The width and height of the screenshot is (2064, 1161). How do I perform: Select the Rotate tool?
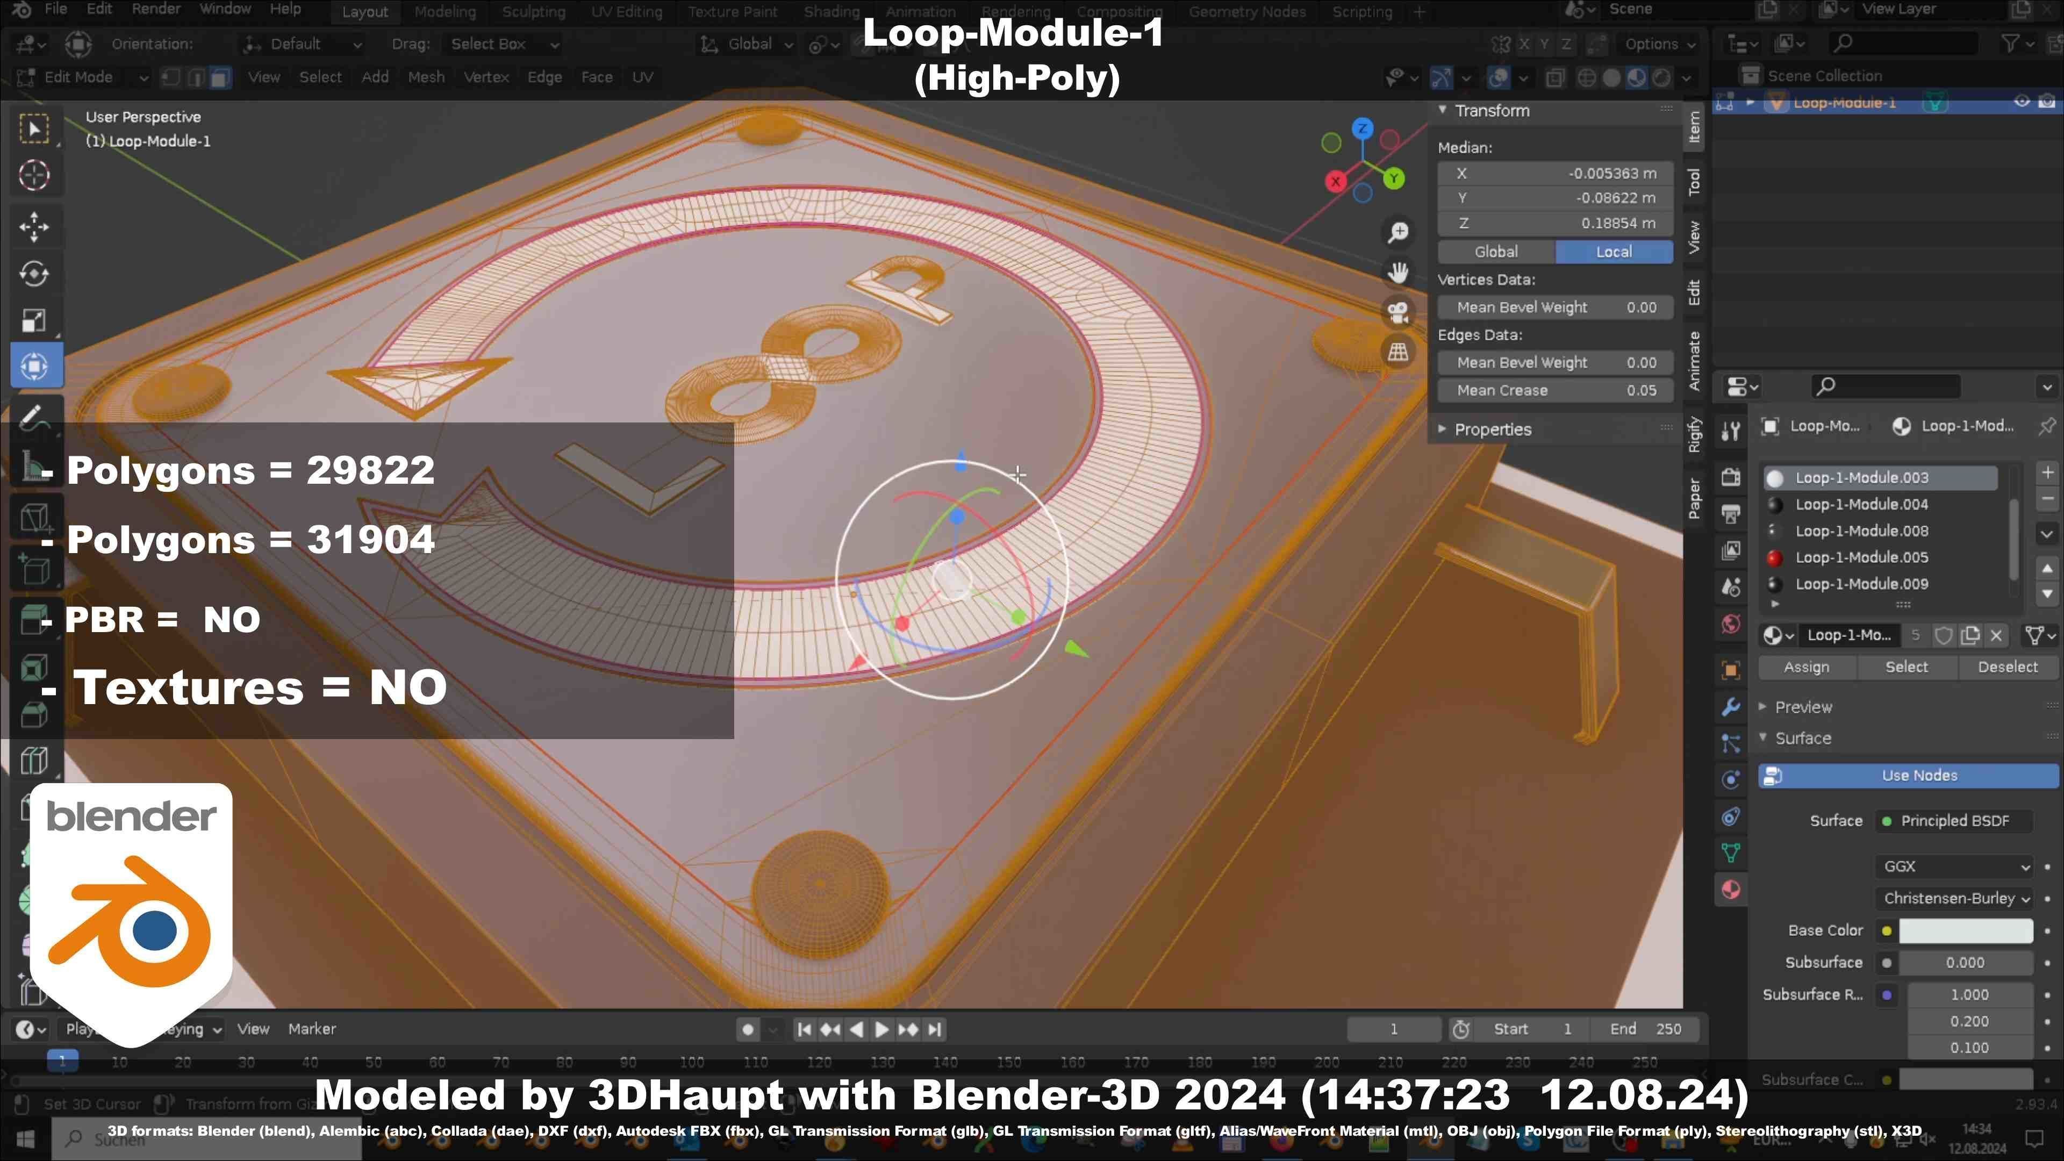[x=34, y=273]
